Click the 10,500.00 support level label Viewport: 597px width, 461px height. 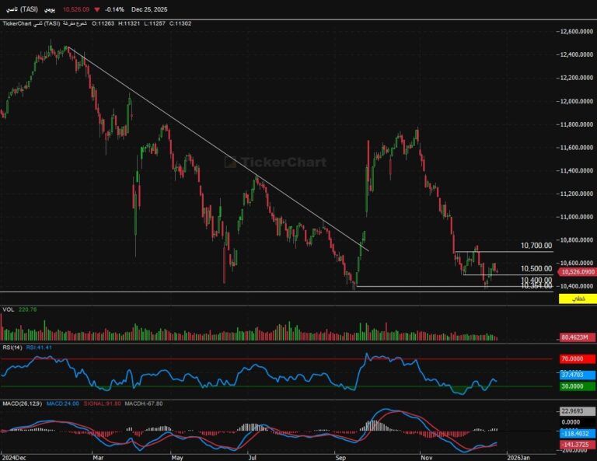[x=536, y=268]
